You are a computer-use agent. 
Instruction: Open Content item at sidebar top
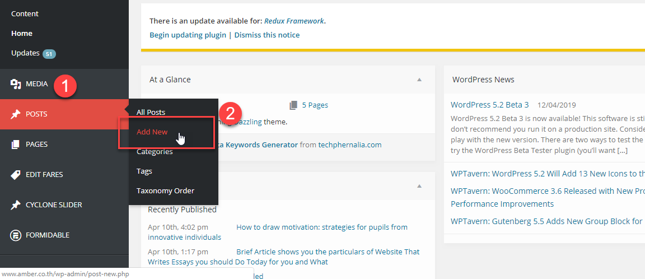(x=25, y=13)
